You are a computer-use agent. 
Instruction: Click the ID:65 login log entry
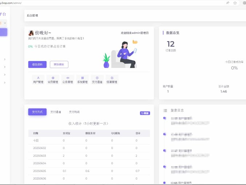point(181,183)
